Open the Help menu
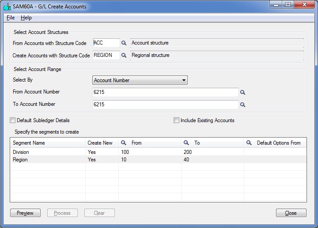Image resolution: width=318 pixels, height=228 pixels. coord(26,18)
